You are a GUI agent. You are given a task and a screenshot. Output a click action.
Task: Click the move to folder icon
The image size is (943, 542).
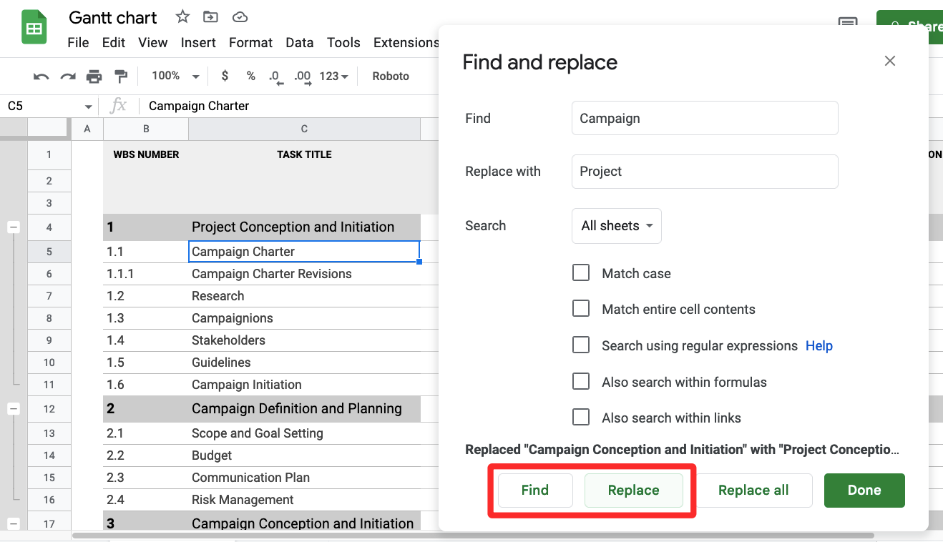tap(210, 17)
